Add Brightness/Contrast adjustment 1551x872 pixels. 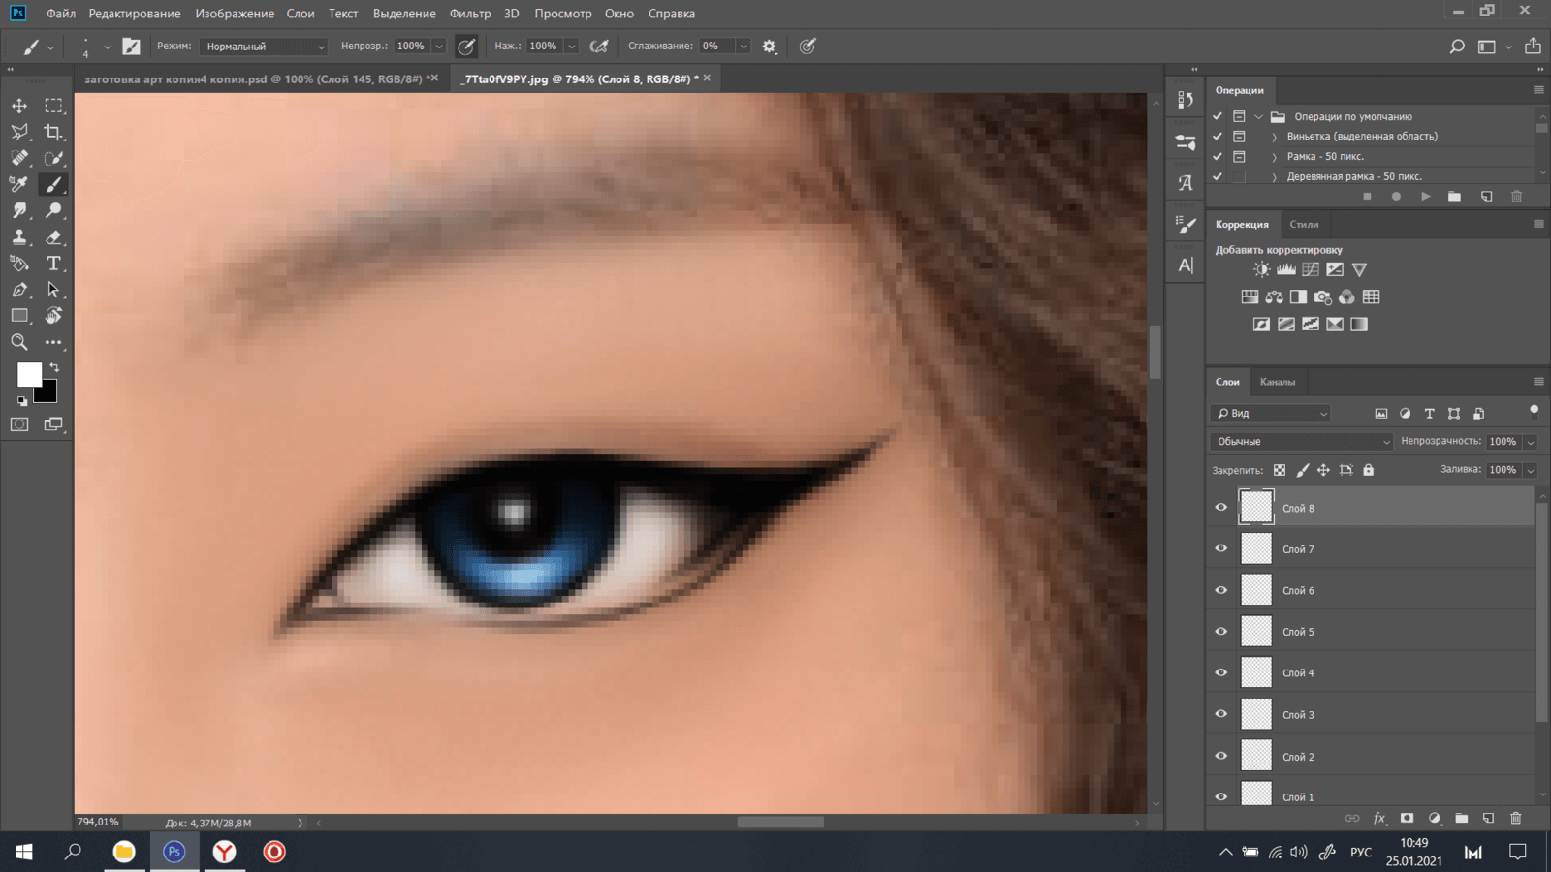click(x=1261, y=269)
